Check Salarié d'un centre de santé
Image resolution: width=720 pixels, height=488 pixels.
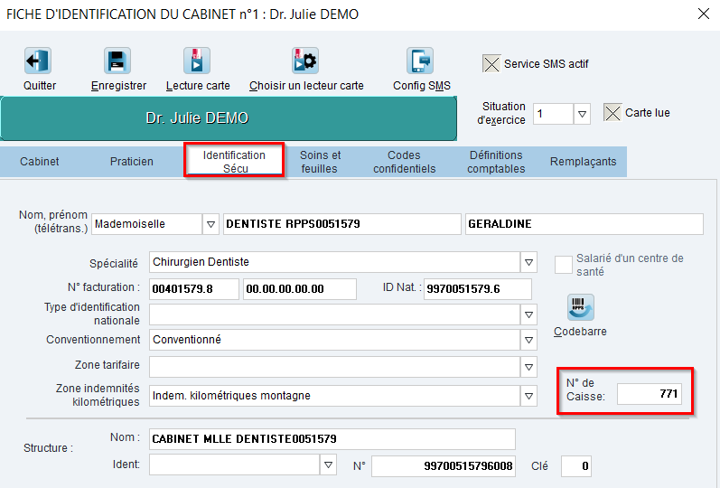click(564, 265)
